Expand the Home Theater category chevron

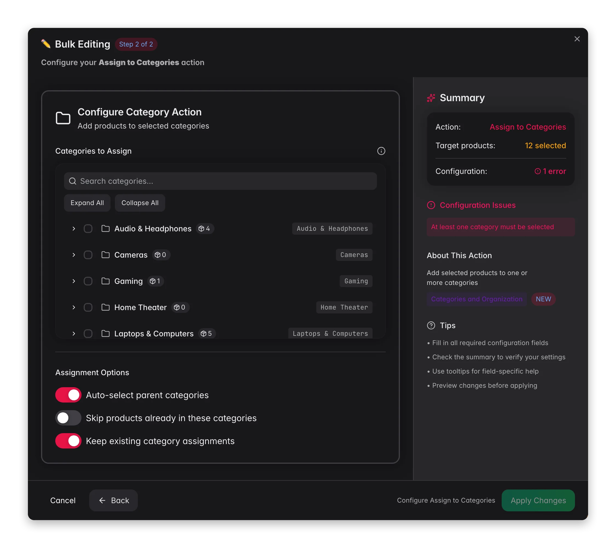(x=74, y=307)
